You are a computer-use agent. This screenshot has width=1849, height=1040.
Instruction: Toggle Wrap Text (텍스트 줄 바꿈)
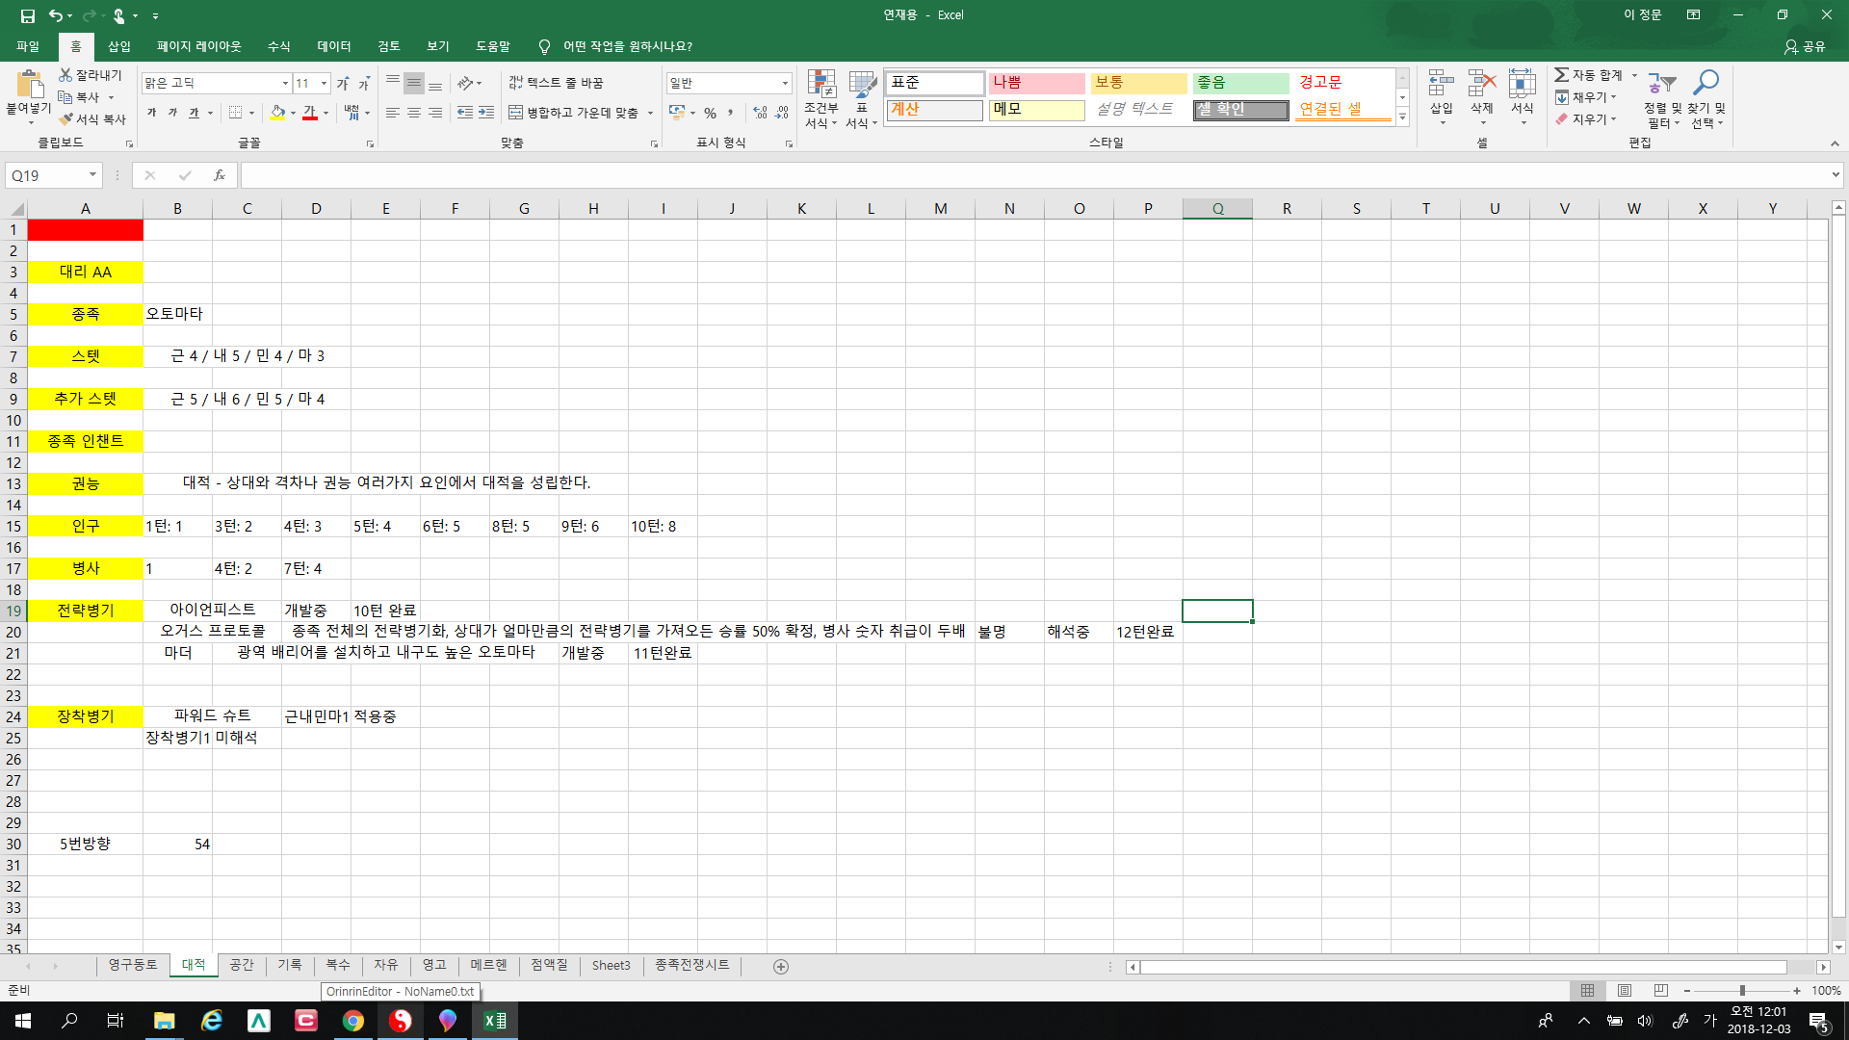[x=556, y=83]
